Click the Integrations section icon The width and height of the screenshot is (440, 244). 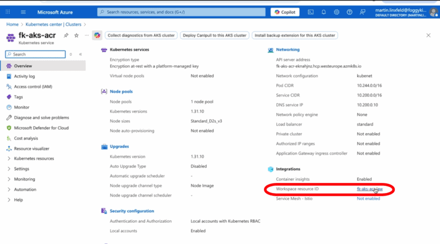pos(270,169)
